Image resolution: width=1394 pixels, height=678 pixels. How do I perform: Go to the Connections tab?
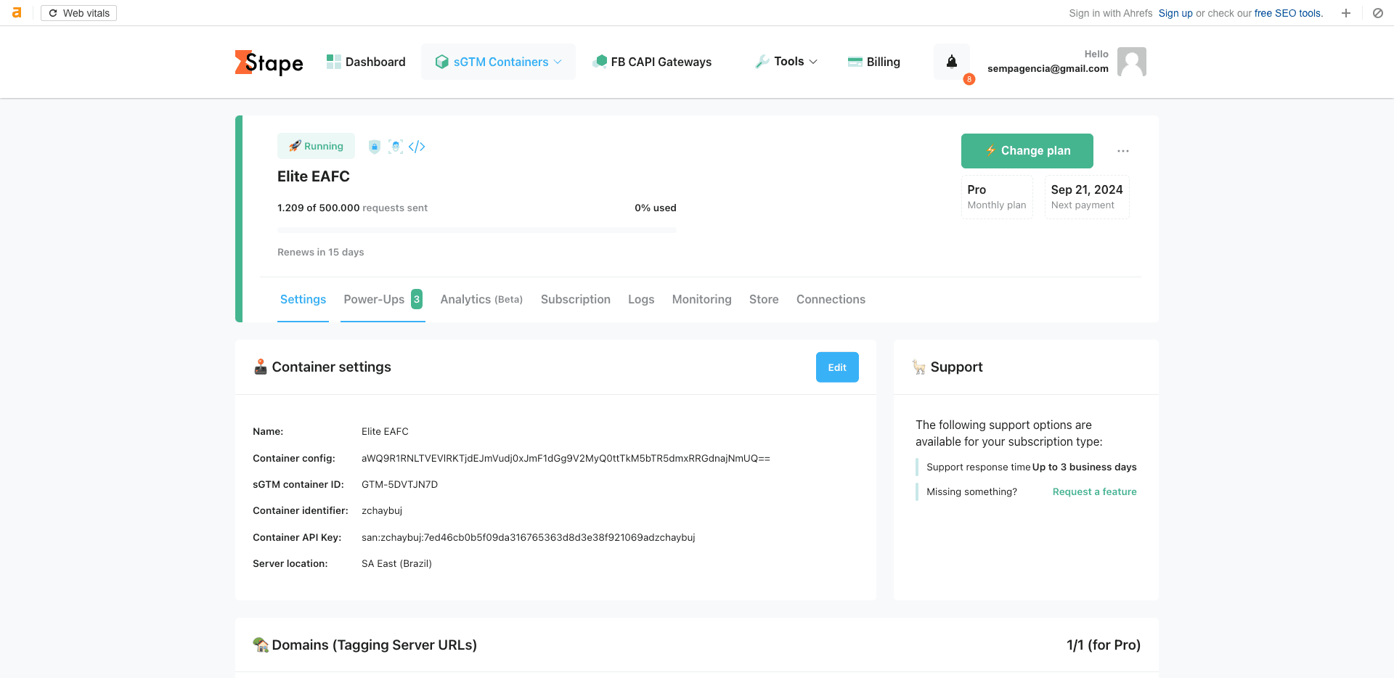[x=831, y=299]
